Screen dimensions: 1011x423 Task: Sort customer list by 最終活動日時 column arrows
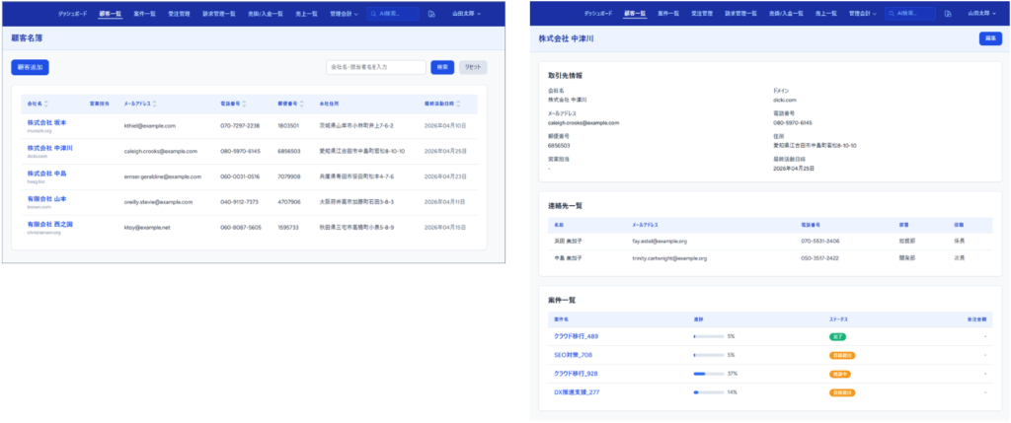tap(457, 104)
